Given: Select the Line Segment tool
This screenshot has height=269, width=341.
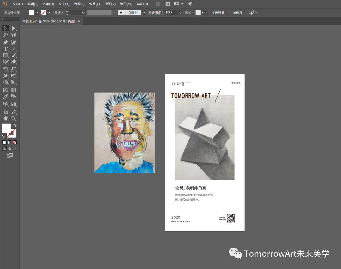Looking at the screenshot, I should [14, 49].
